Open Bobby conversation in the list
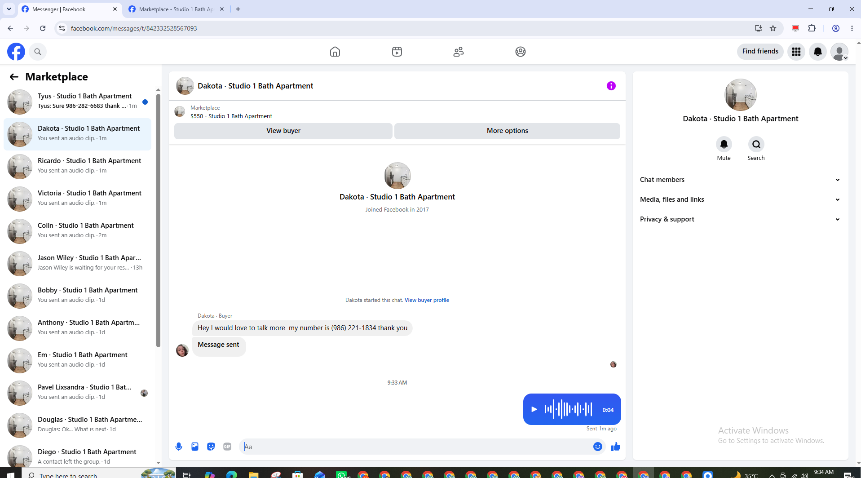 (x=77, y=296)
